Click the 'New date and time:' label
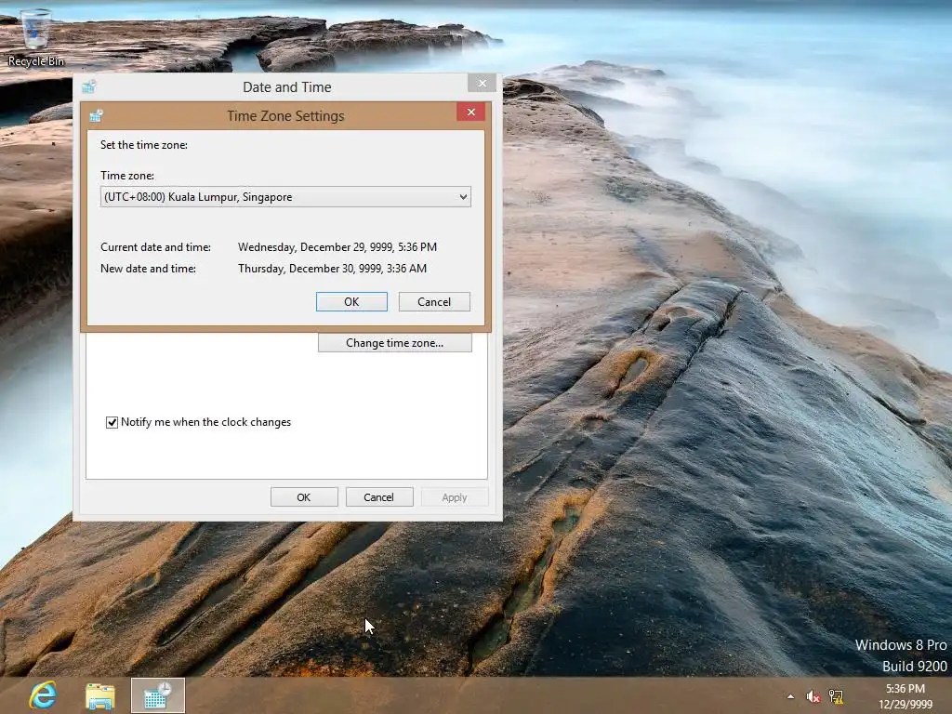Screen dimensions: 952x714 tap(148, 269)
